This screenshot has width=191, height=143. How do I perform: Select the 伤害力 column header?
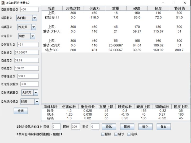tap(94, 8)
